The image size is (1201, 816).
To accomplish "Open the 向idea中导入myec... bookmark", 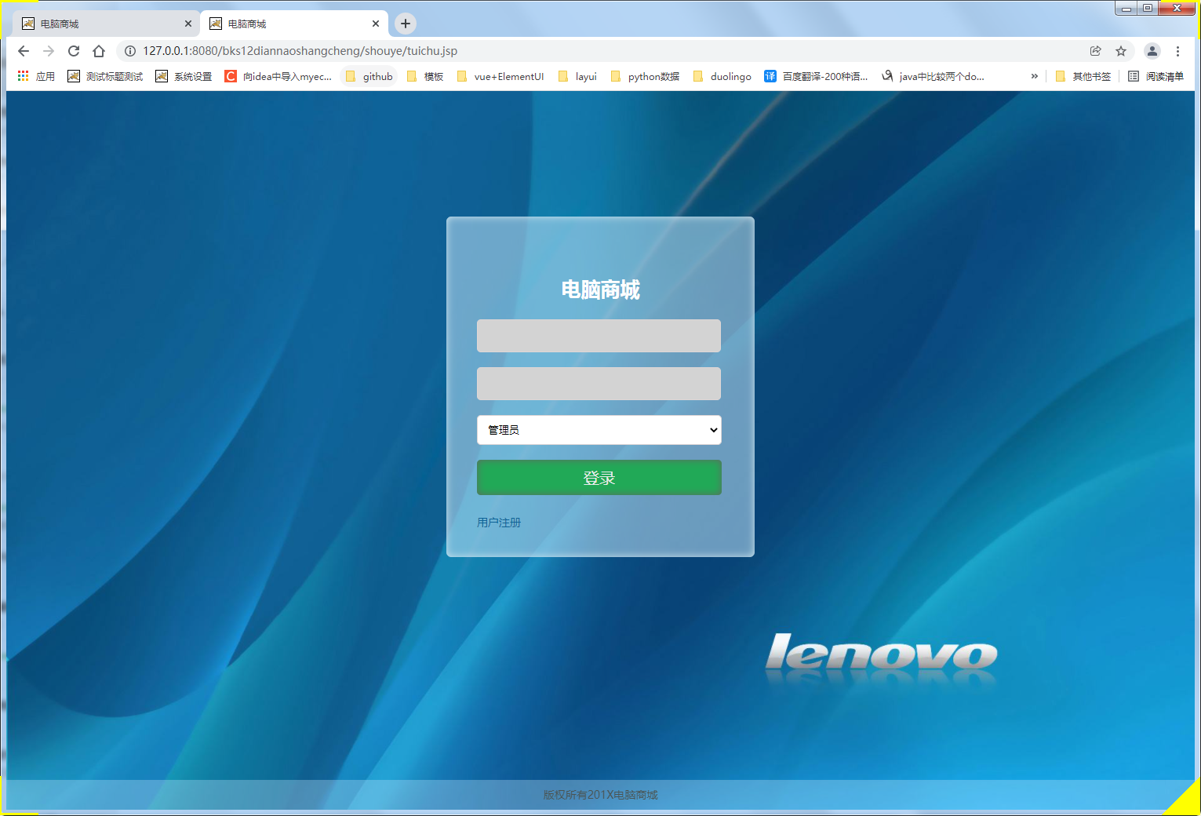I will tap(278, 76).
